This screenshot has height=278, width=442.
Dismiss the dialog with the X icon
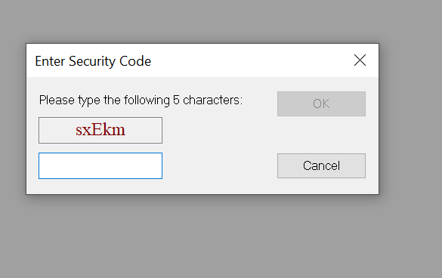[360, 60]
